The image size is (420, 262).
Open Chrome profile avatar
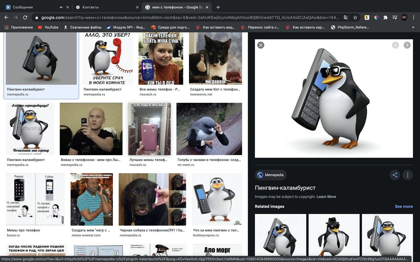404,17
